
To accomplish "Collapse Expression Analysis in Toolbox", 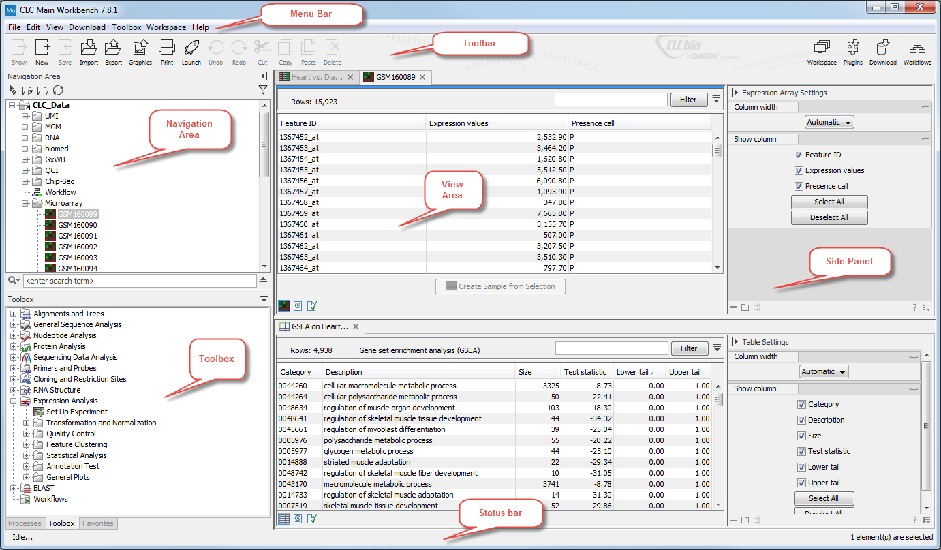I will point(13,401).
